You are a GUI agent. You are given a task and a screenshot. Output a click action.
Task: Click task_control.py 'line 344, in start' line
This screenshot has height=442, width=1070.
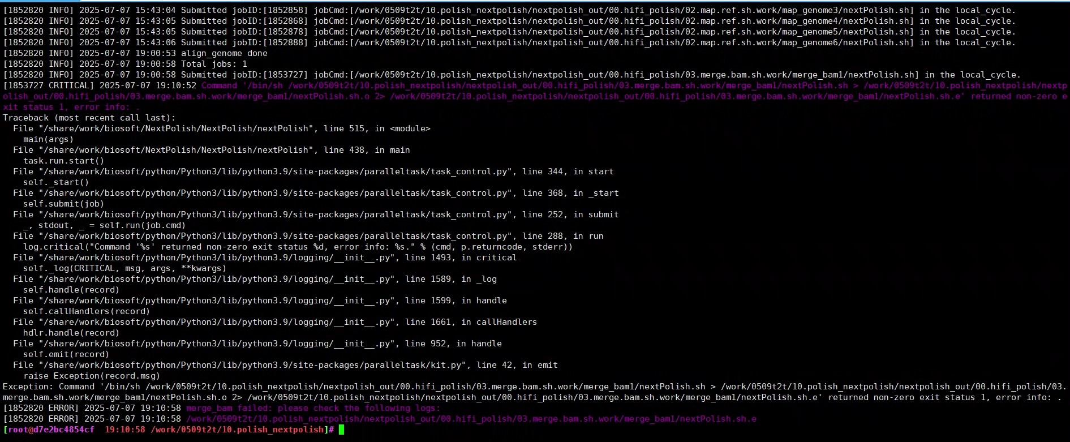point(313,171)
